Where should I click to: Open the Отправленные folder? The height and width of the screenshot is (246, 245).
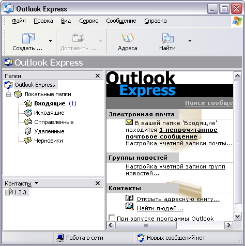point(54,122)
